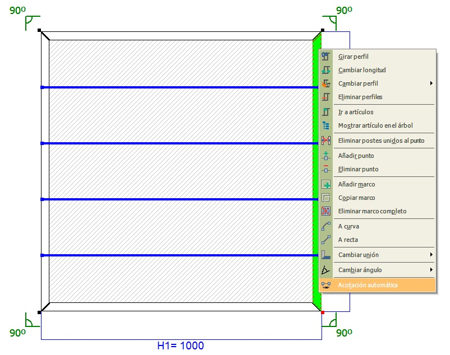Click the Eliminar postes unidos icon
The width and height of the screenshot is (450, 355).
(x=326, y=141)
